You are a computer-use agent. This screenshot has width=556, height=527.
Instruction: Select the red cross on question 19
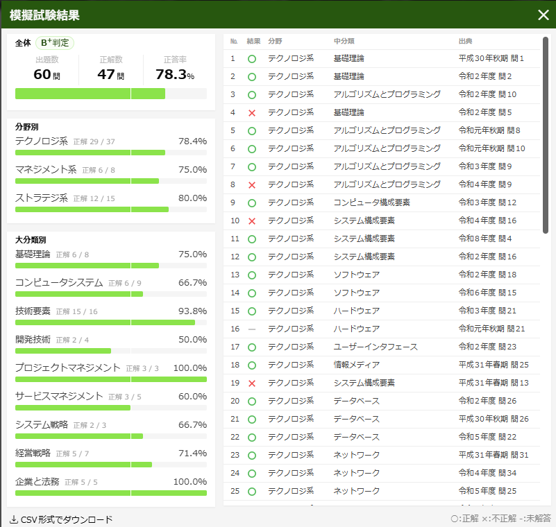click(252, 383)
